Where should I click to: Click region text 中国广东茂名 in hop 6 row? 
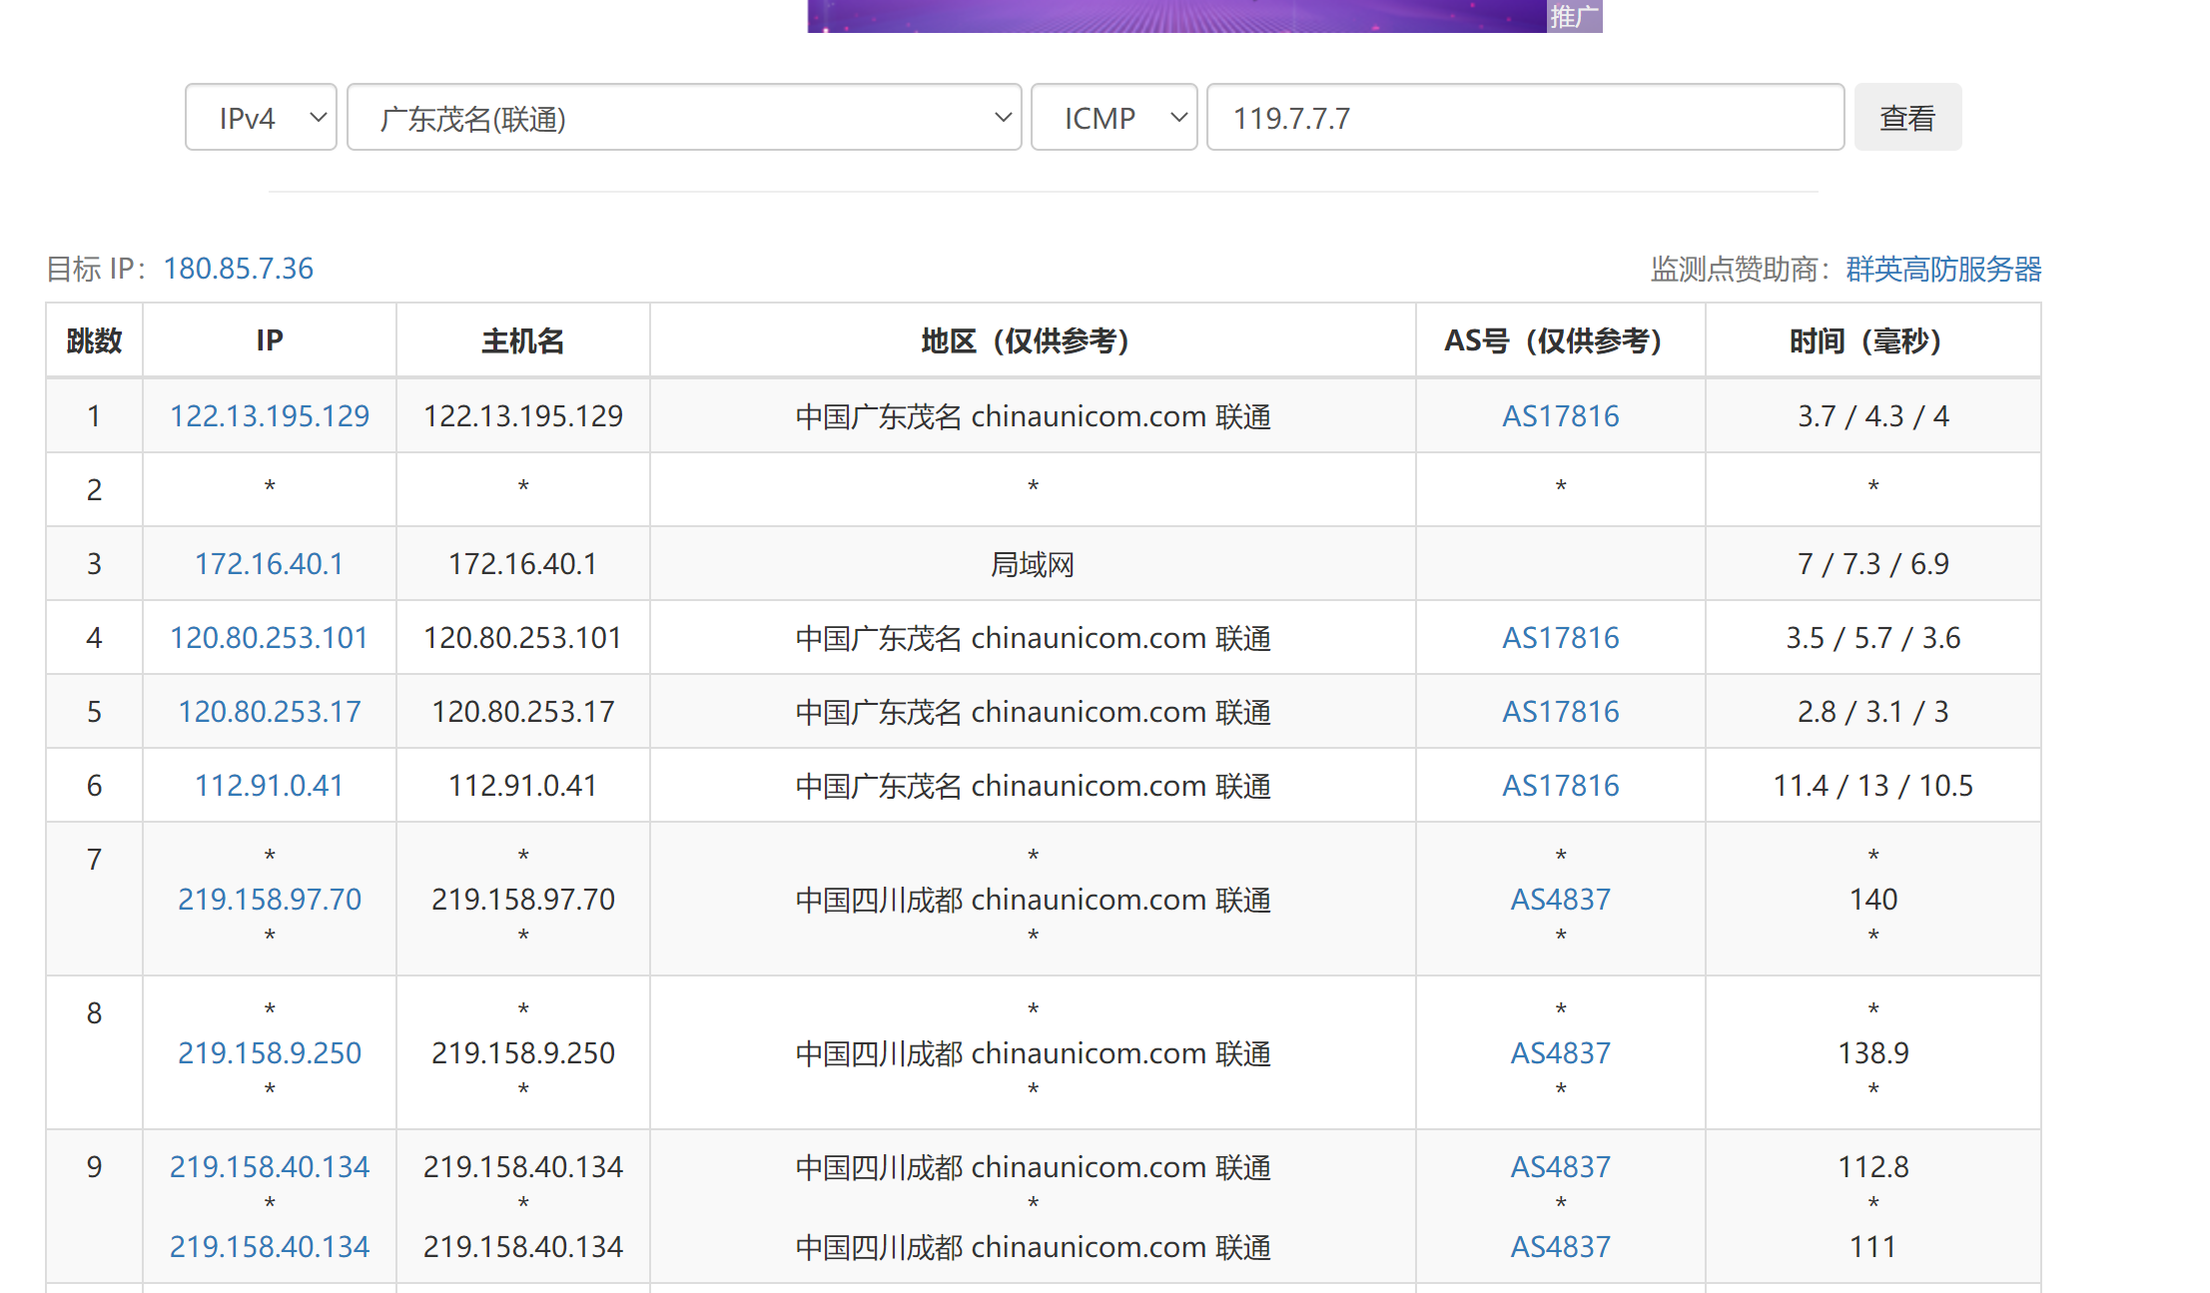click(x=879, y=786)
